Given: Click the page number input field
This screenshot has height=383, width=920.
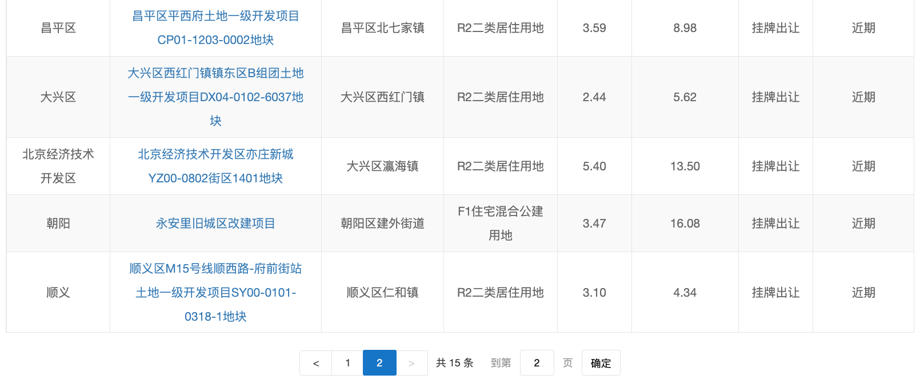Looking at the screenshot, I should point(537,363).
